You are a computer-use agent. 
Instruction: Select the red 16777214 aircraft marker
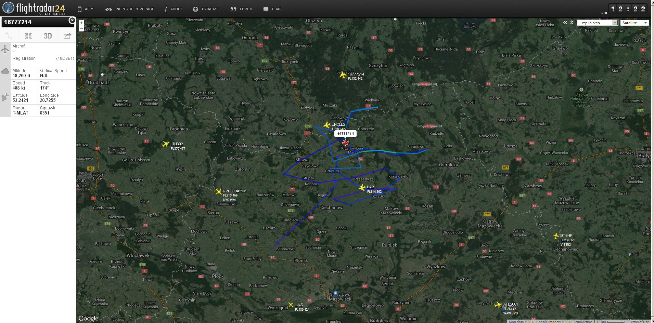[x=345, y=143]
